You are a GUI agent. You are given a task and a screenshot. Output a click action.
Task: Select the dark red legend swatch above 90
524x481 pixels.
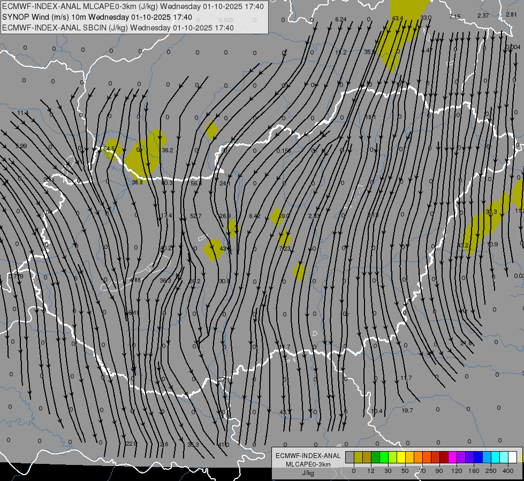point(444,457)
